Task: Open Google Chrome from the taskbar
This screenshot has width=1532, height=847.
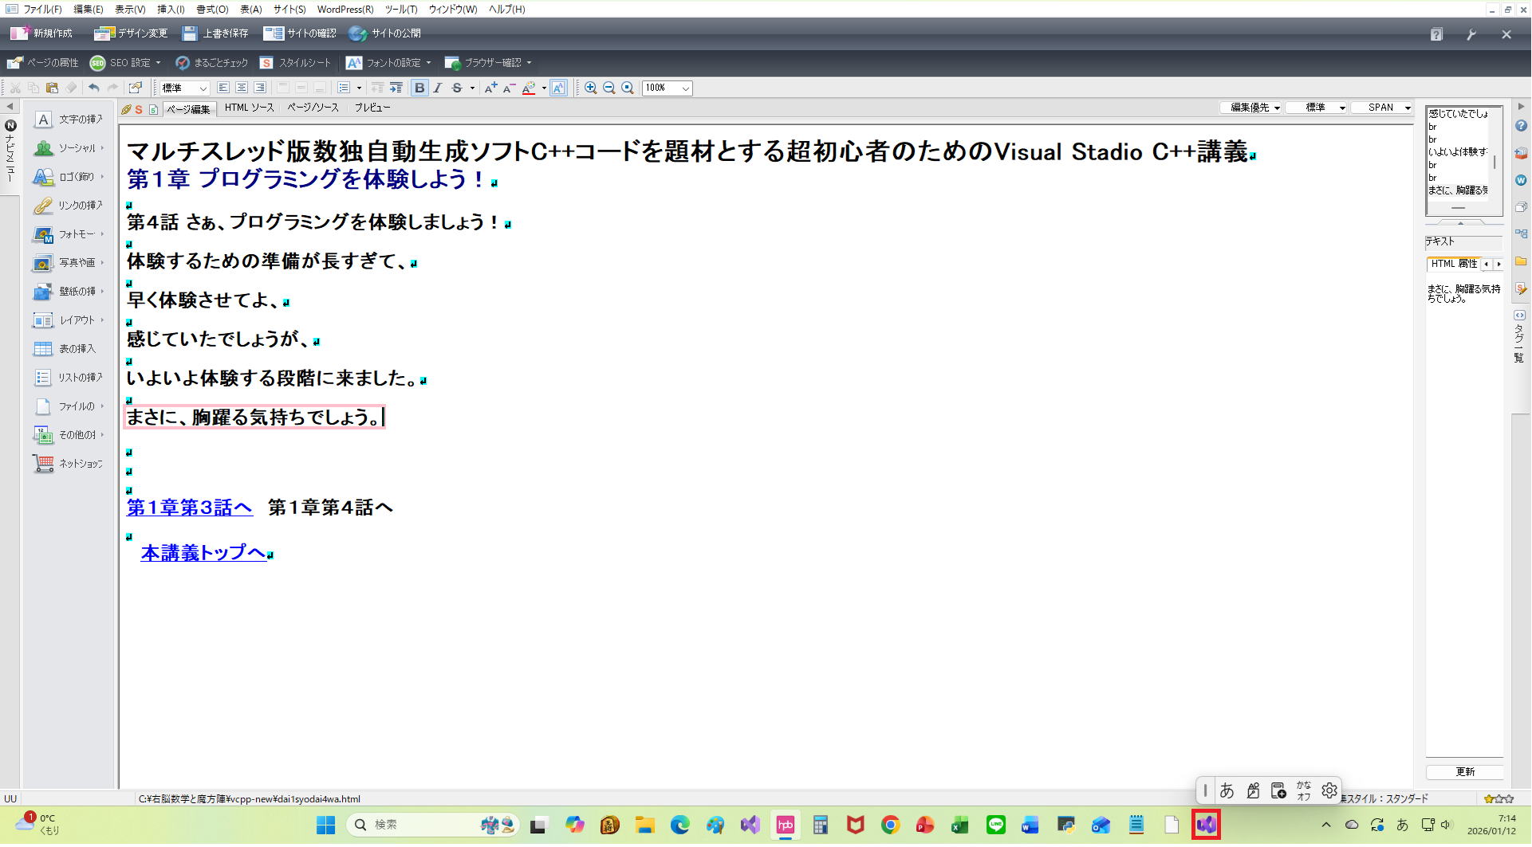Action: [x=890, y=825]
